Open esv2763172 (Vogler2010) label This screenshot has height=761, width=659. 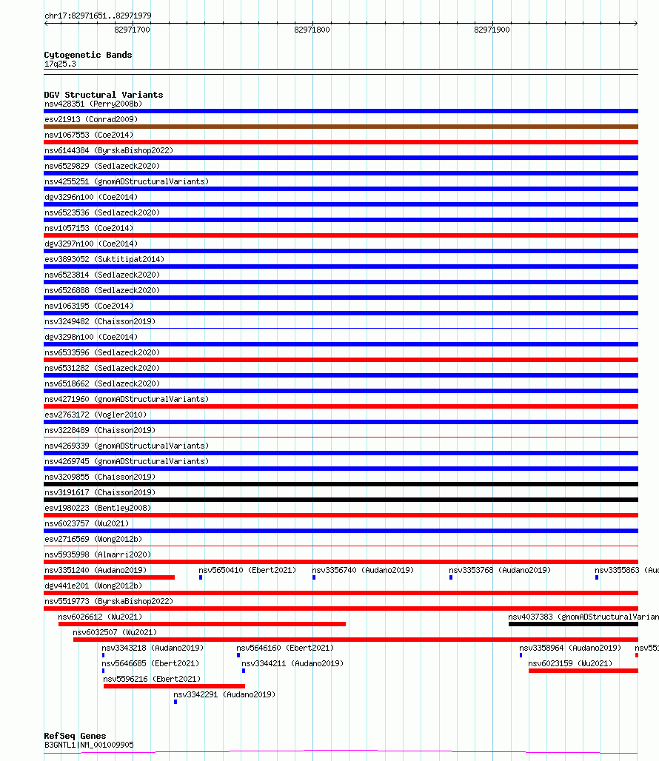(x=96, y=415)
